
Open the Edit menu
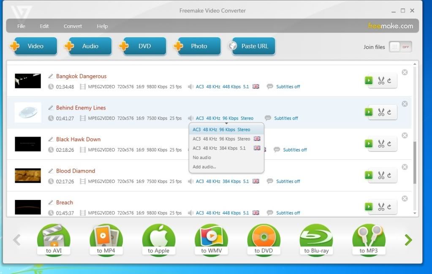(44, 26)
